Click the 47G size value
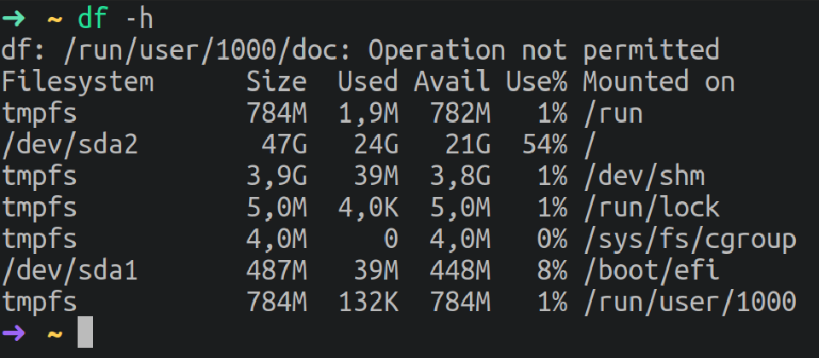 284,145
